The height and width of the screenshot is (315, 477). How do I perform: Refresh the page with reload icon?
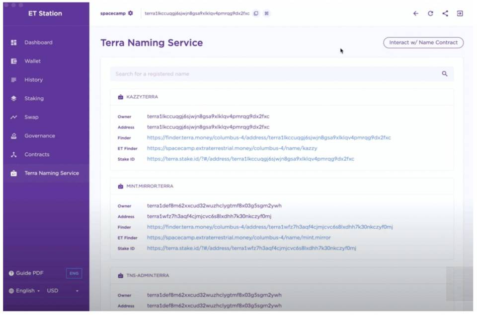[x=430, y=13]
